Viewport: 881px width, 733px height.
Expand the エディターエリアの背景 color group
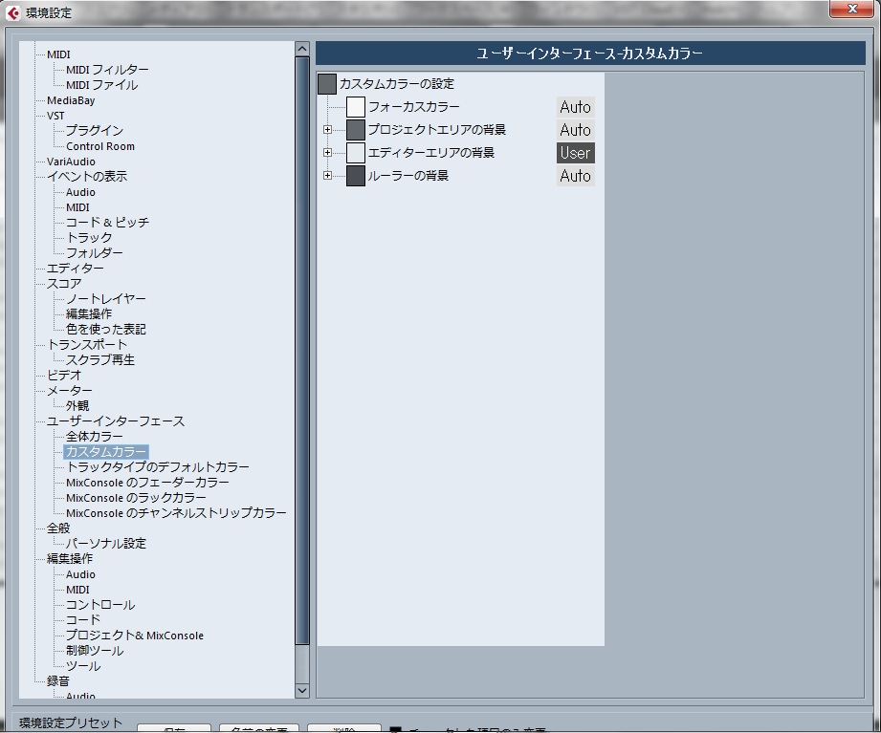tap(327, 153)
